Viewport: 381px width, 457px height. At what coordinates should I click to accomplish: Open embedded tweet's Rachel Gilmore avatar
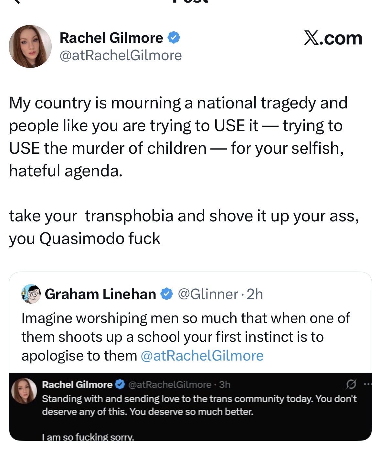24,391
